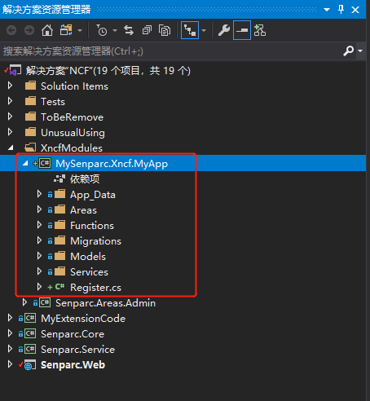Expand the Solution Items folder
370x401 pixels.
10,86
